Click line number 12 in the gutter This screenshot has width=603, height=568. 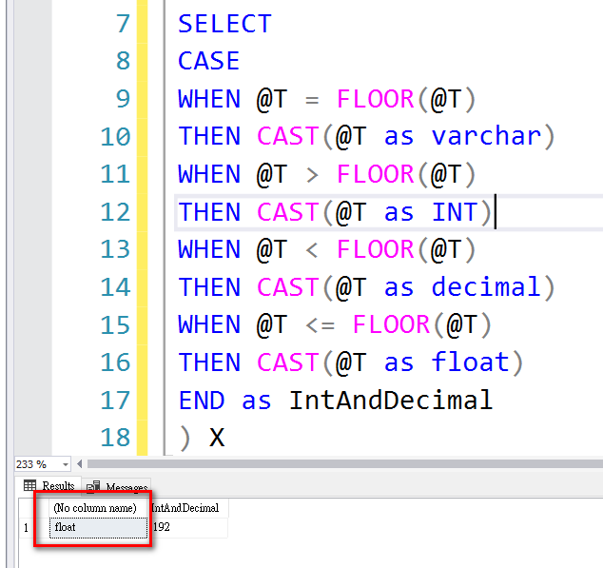(115, 212)
